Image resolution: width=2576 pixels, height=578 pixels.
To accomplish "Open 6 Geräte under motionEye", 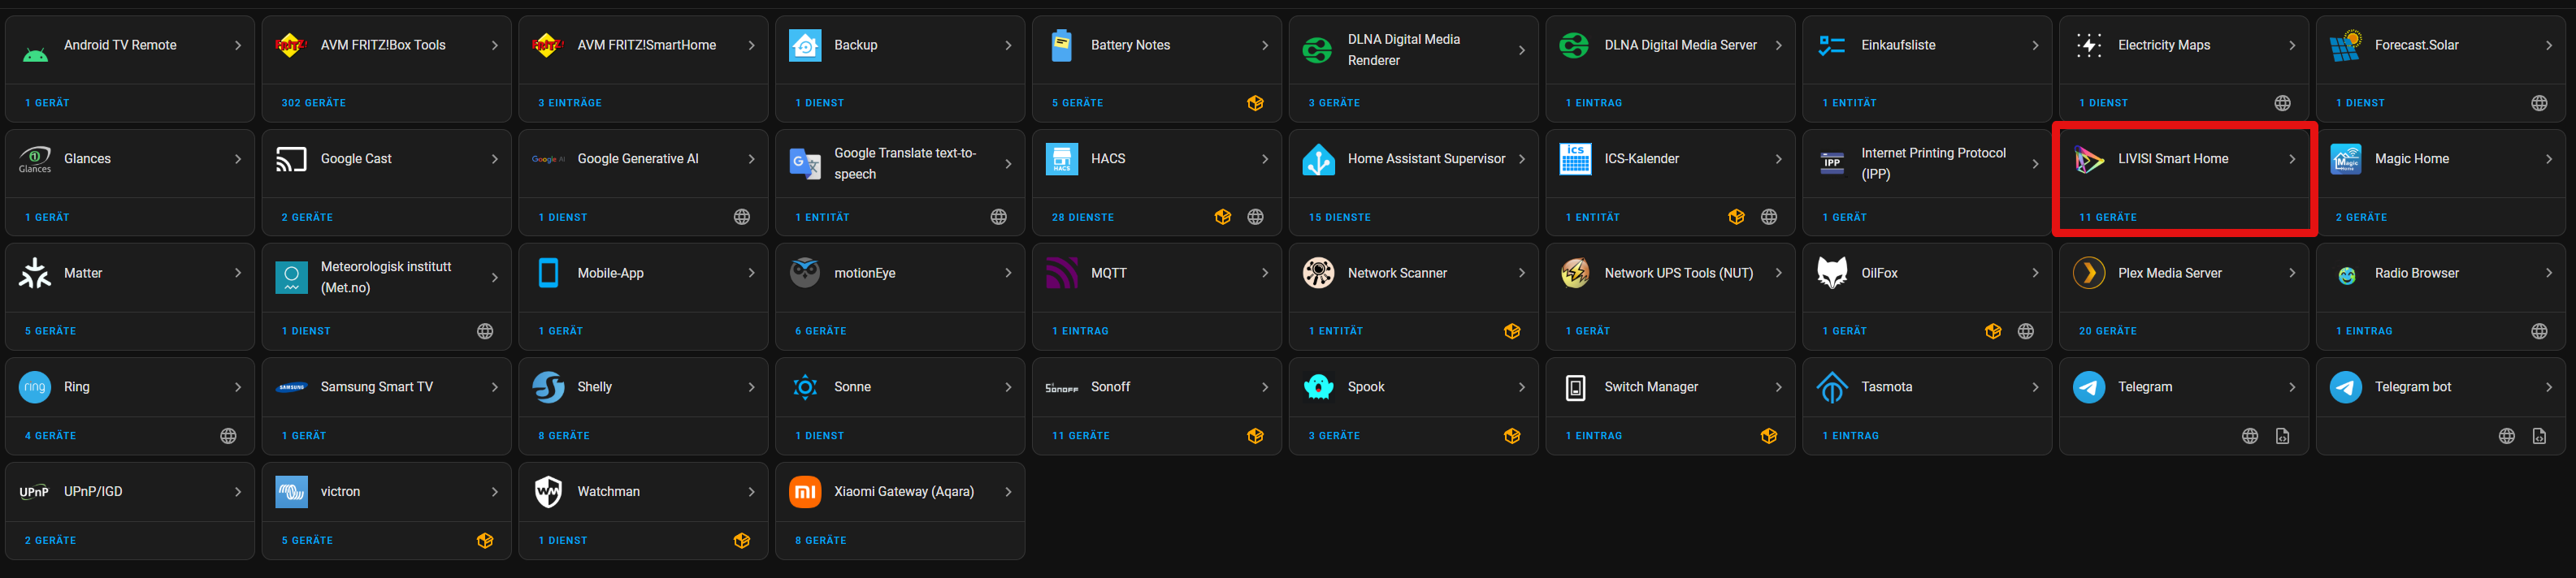I will click(821, 330).
